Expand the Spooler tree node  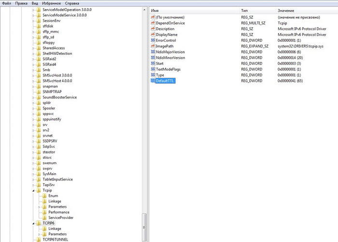pyautogui.click(x=33, y=108)
